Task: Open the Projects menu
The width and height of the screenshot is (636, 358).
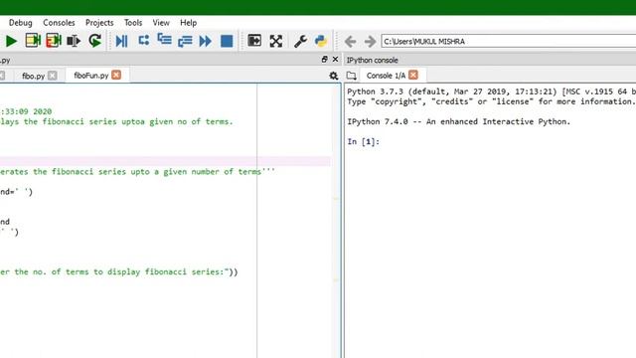Action: [x=99, y=23]
